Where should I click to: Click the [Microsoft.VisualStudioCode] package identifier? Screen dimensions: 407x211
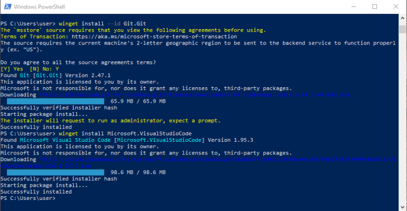coord(160,140)
